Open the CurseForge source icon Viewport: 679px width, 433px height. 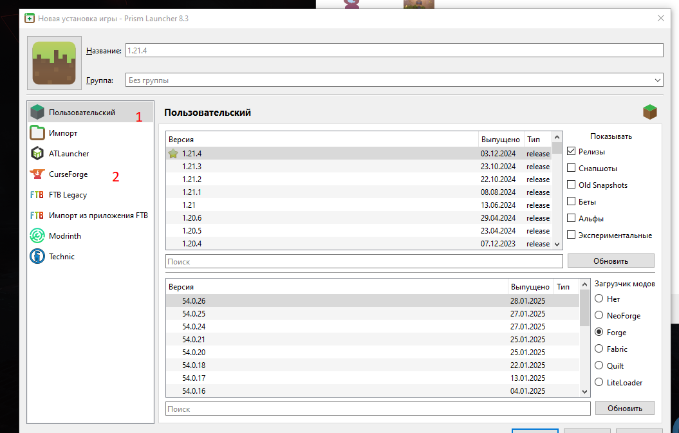37,174
